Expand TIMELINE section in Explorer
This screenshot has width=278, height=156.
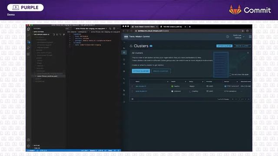pos(37,148)
